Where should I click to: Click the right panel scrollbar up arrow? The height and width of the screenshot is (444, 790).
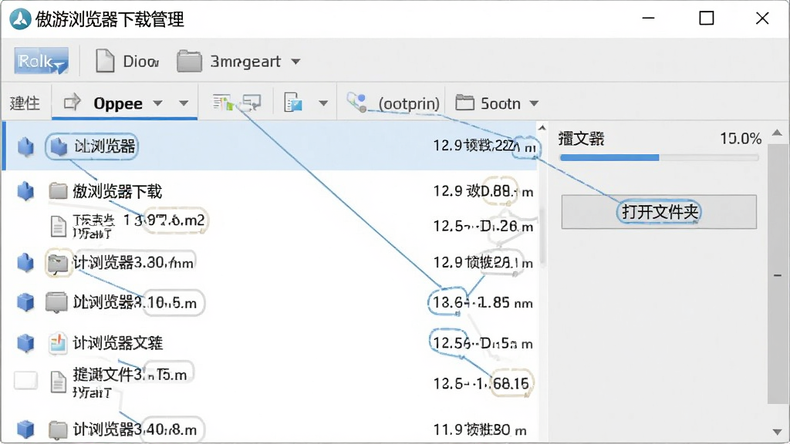[777, 133]
